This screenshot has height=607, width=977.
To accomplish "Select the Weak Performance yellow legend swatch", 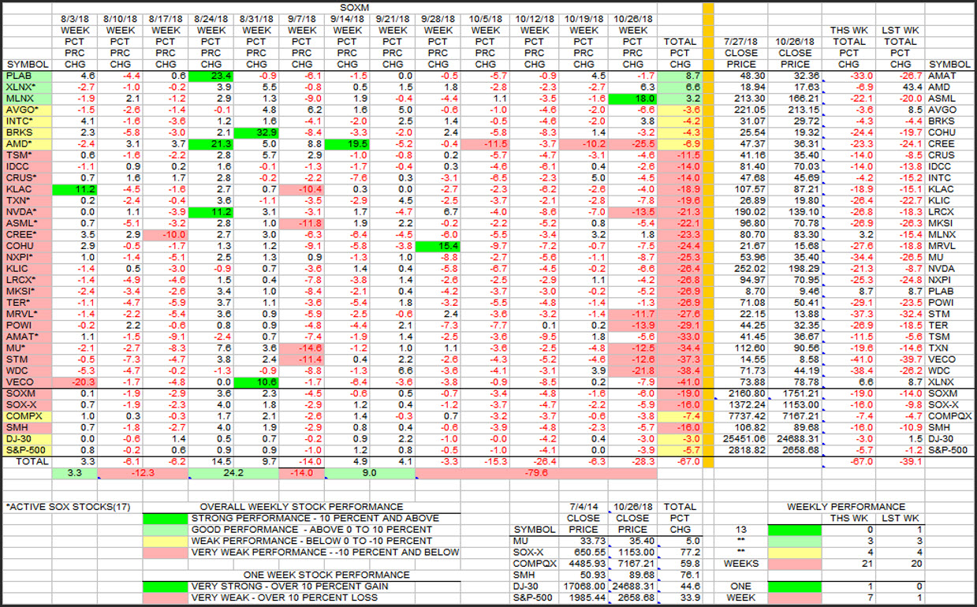I will (x=166, y=541).
